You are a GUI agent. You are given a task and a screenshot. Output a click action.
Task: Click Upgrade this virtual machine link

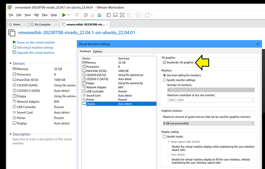click(x=35, y=53)
